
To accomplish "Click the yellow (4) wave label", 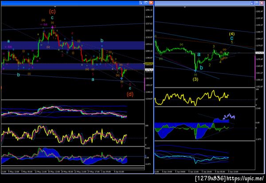I will 232,34.
